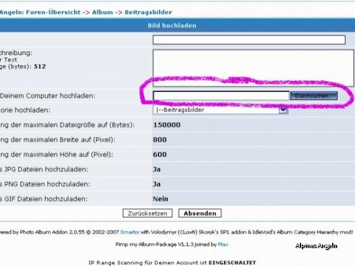Click the GIF Dateien hochzuladen label
Viewport: 355px width, 266px height.
coord(44,199)
